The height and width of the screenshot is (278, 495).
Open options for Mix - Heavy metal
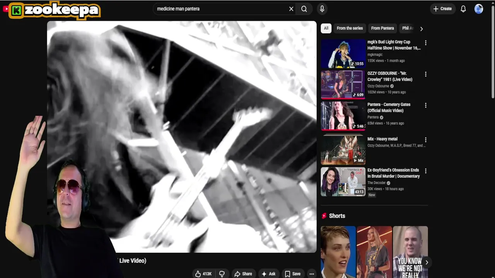click(426, 140)
